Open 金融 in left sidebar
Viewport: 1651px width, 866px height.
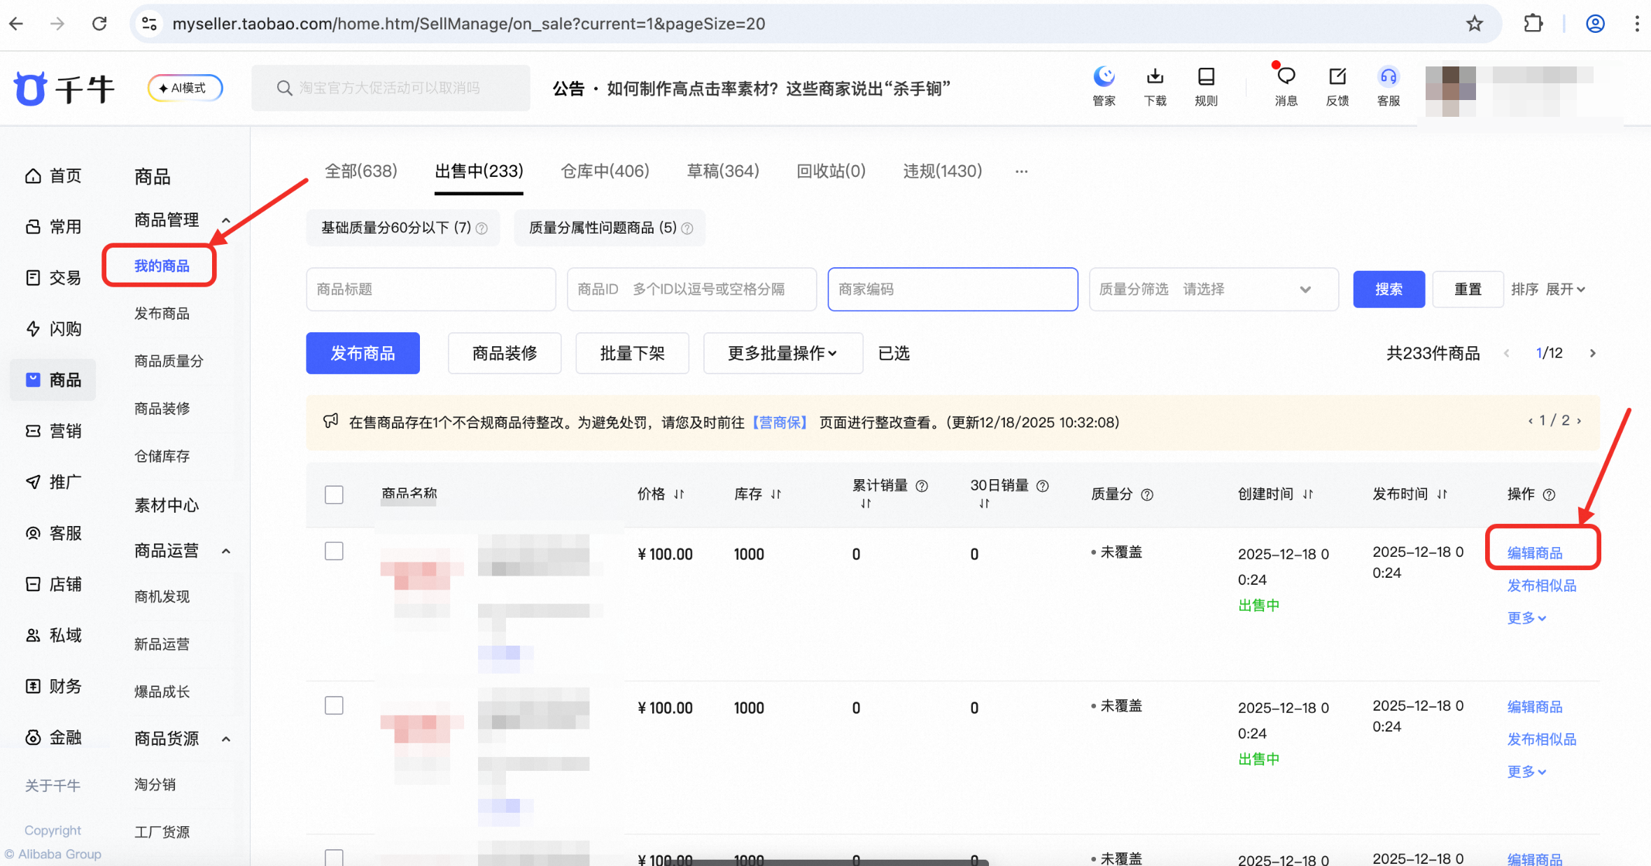[53, 737]
